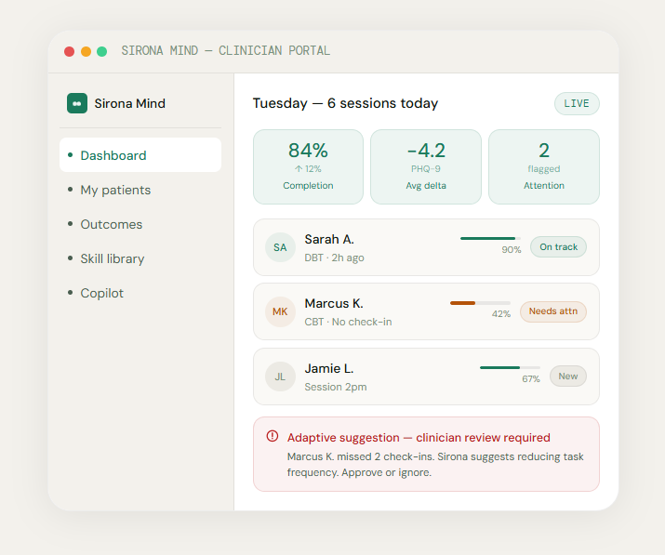Click the red alert icon in suggestion
Viewport: 665px width, 555px height.
[272, 436]
